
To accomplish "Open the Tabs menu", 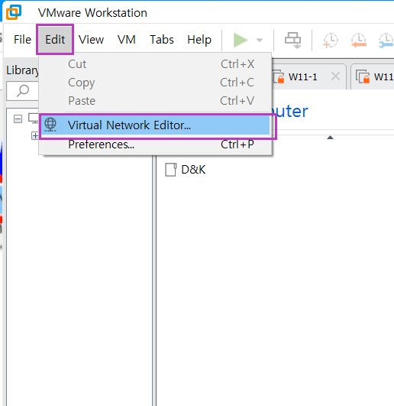I will click(162, 40).
